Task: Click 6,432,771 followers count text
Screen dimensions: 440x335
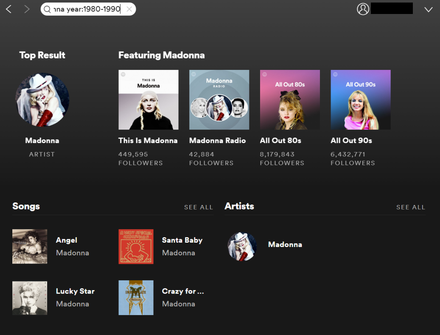Action: coord(348,154)
